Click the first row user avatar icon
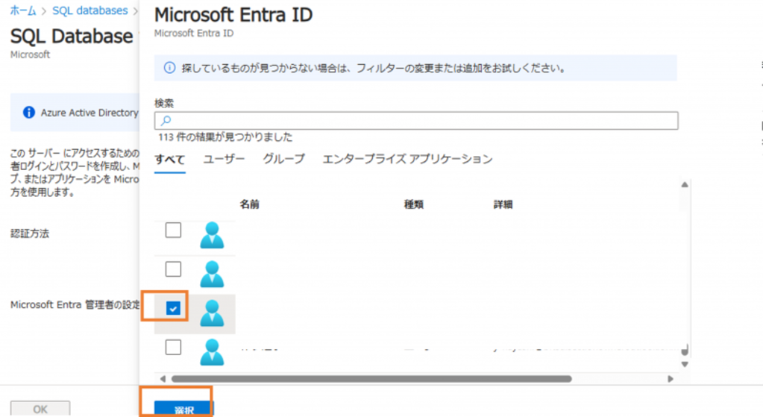Viewport: 763px width, 417px height. [212, 235]
